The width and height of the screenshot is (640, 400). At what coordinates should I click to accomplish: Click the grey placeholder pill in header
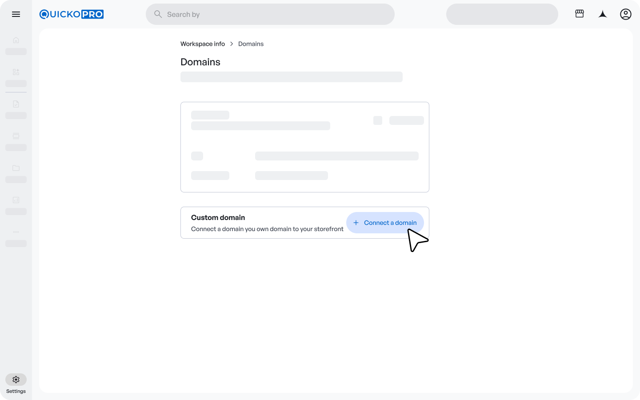point(502,14)
